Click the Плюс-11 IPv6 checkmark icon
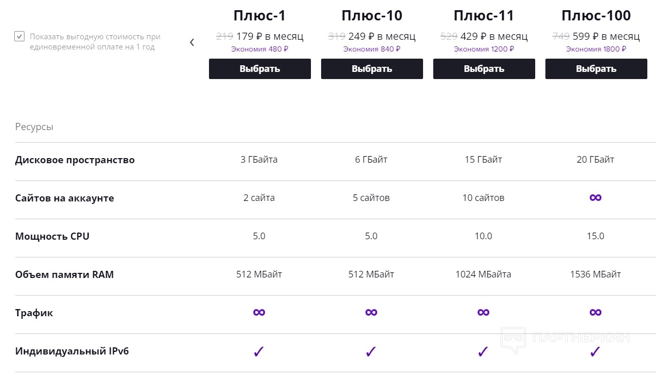The image size is (656, 381). (x=483, y=351)
